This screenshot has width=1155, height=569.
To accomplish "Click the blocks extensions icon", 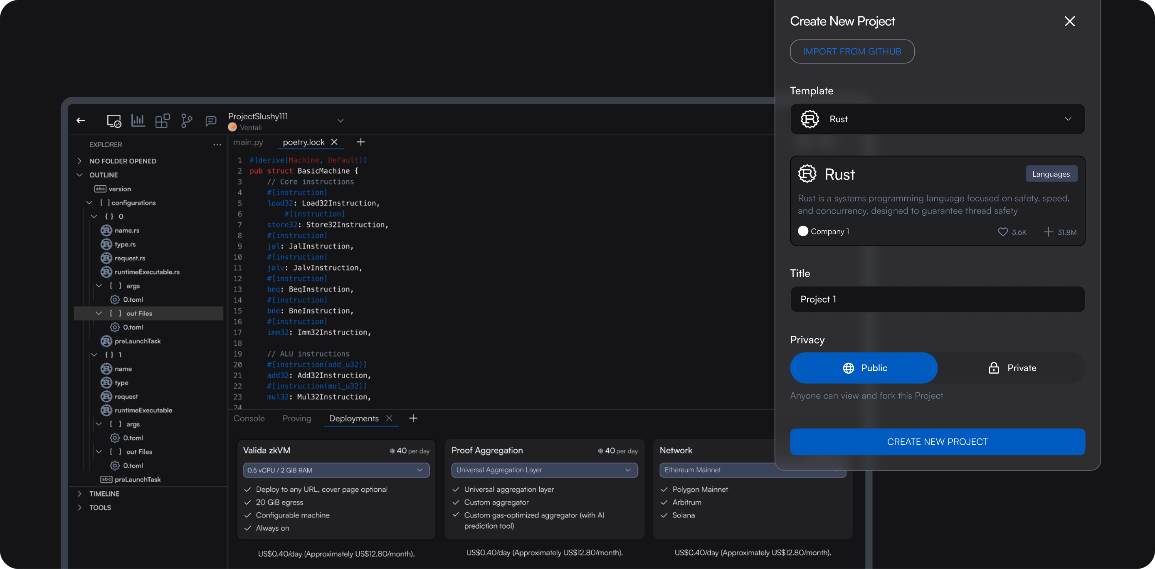I will (x=162, y=121).
